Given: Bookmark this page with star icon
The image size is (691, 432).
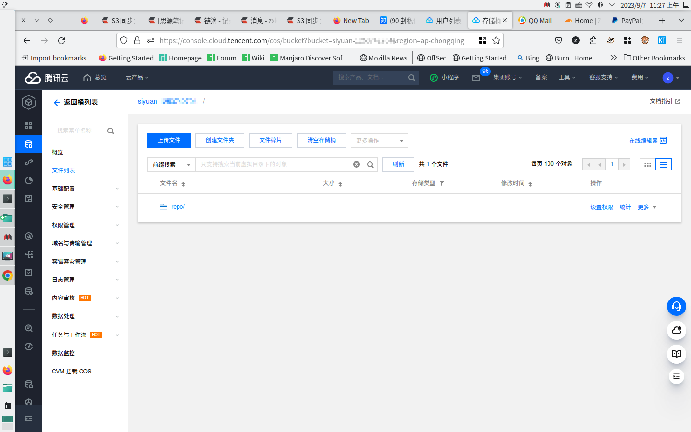Looking at the screenshot, I should point(496,41).
